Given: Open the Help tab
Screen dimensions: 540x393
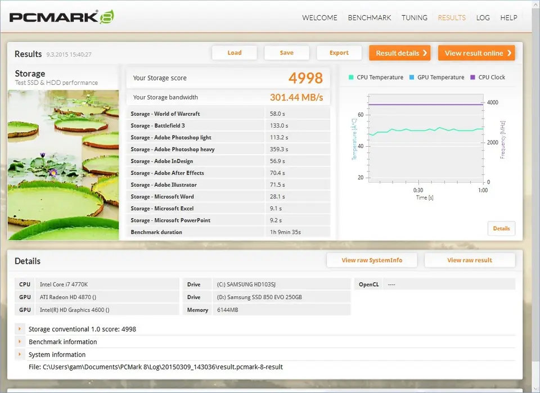Looking at the screenshot, I should pos(508,17).
